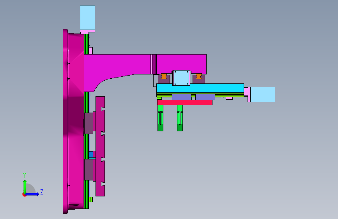The height and width of the screenshot is (219, 338).
Task: Click the light-blue square block between rails
Action: coord(181,78)
